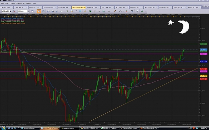Switch to the GBP/USD, H1 tab
The image size is (209, 130).
point(93,7)
